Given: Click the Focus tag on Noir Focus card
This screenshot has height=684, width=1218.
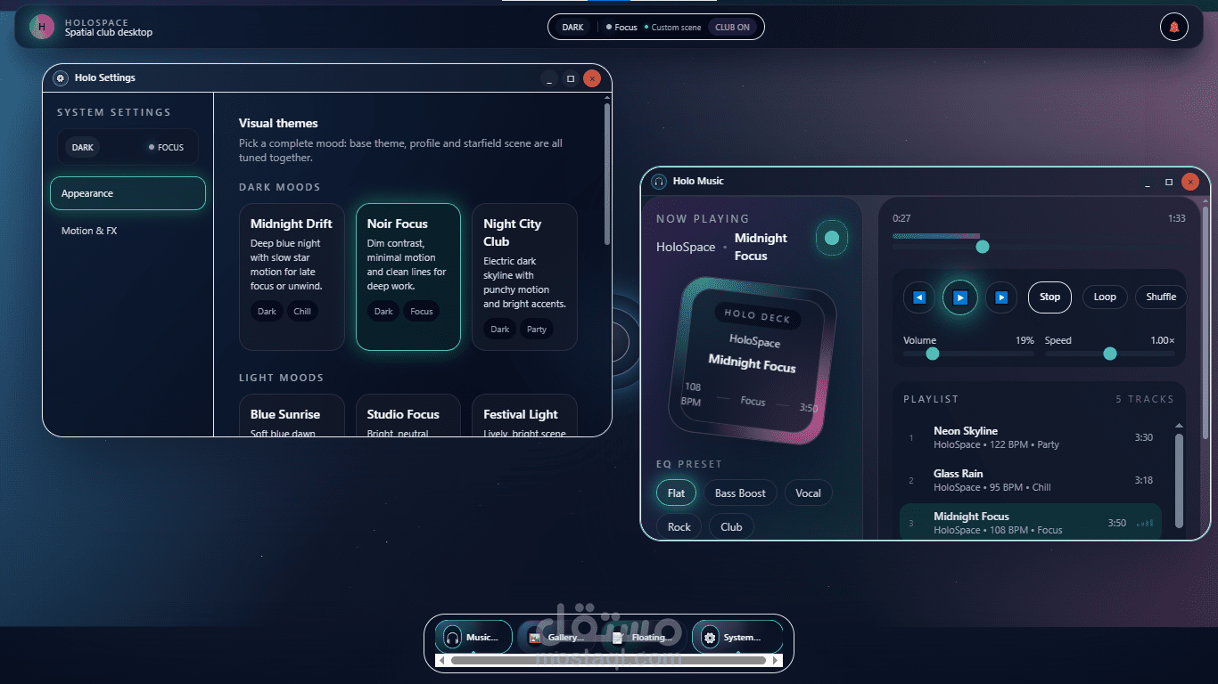Looking at the screenshot, I should [x=422, y=311].
